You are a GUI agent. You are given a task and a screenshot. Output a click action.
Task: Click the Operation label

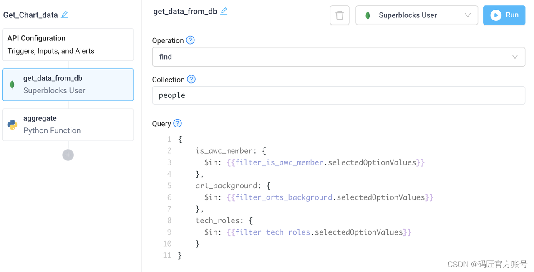pyautogui.click(x=168, y=41)
